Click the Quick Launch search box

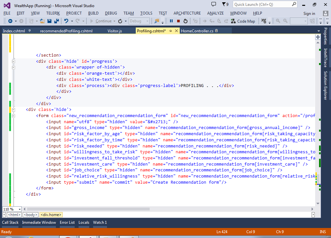click(x=265, y=5)
